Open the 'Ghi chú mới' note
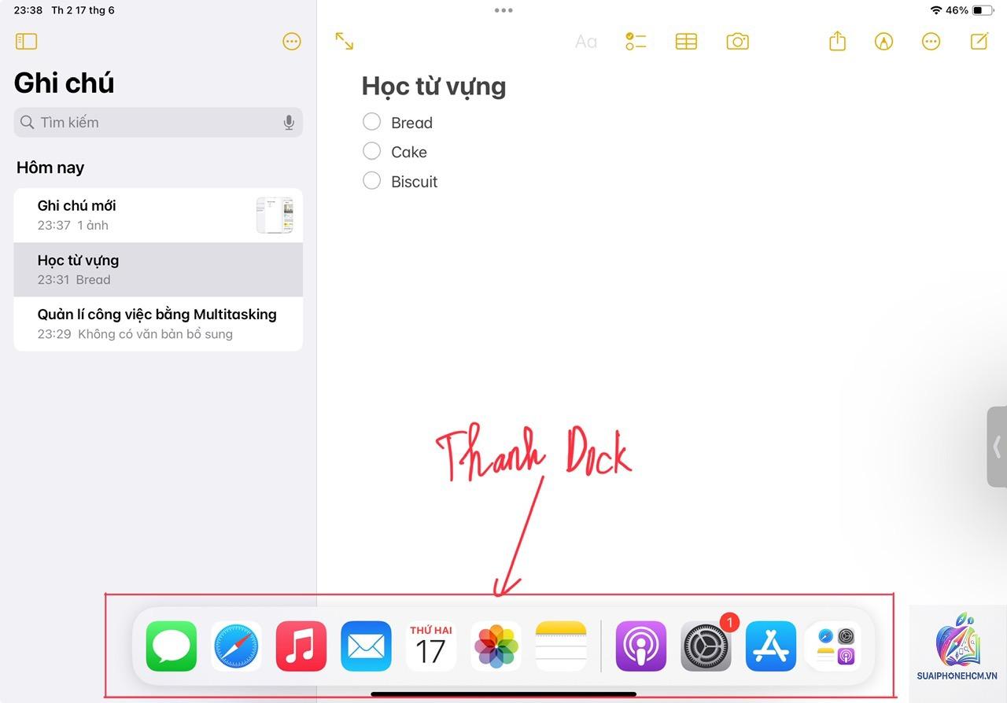1007x703 pixels. [x=158, y=215]
